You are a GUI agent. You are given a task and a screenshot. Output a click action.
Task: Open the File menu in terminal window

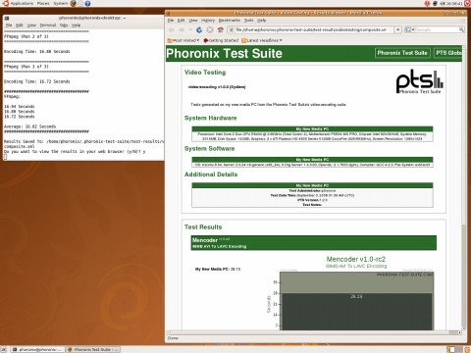[x=9, y=25]
